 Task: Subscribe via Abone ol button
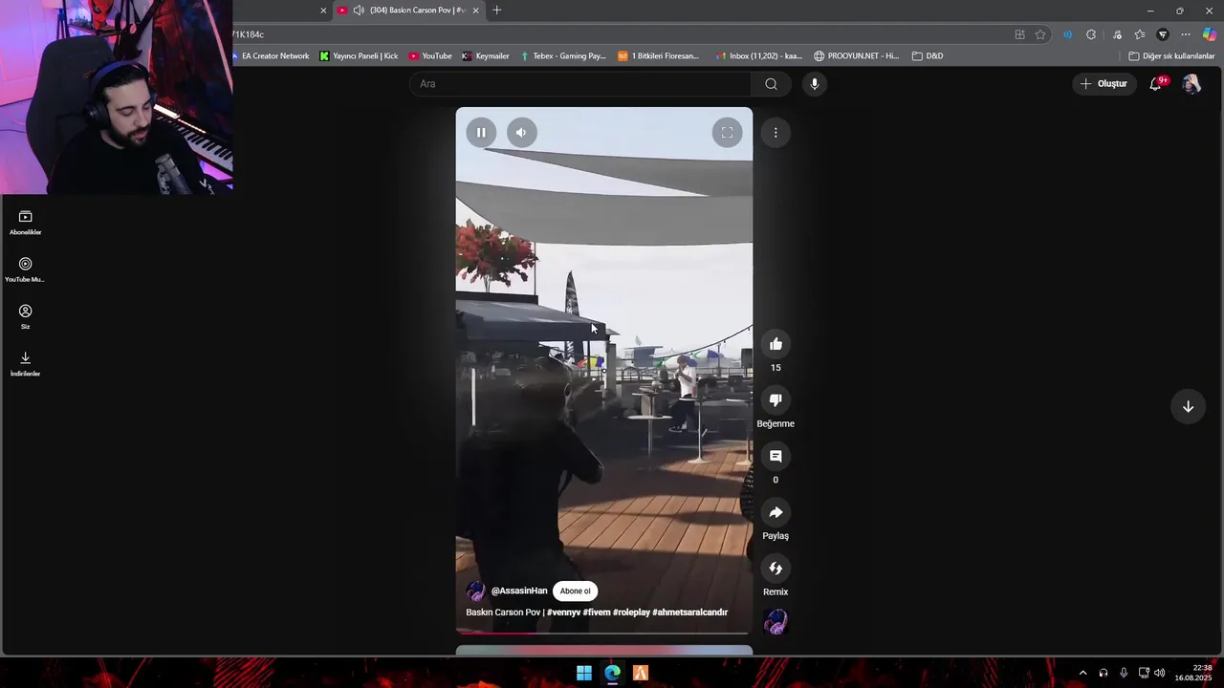pos(575,591)
